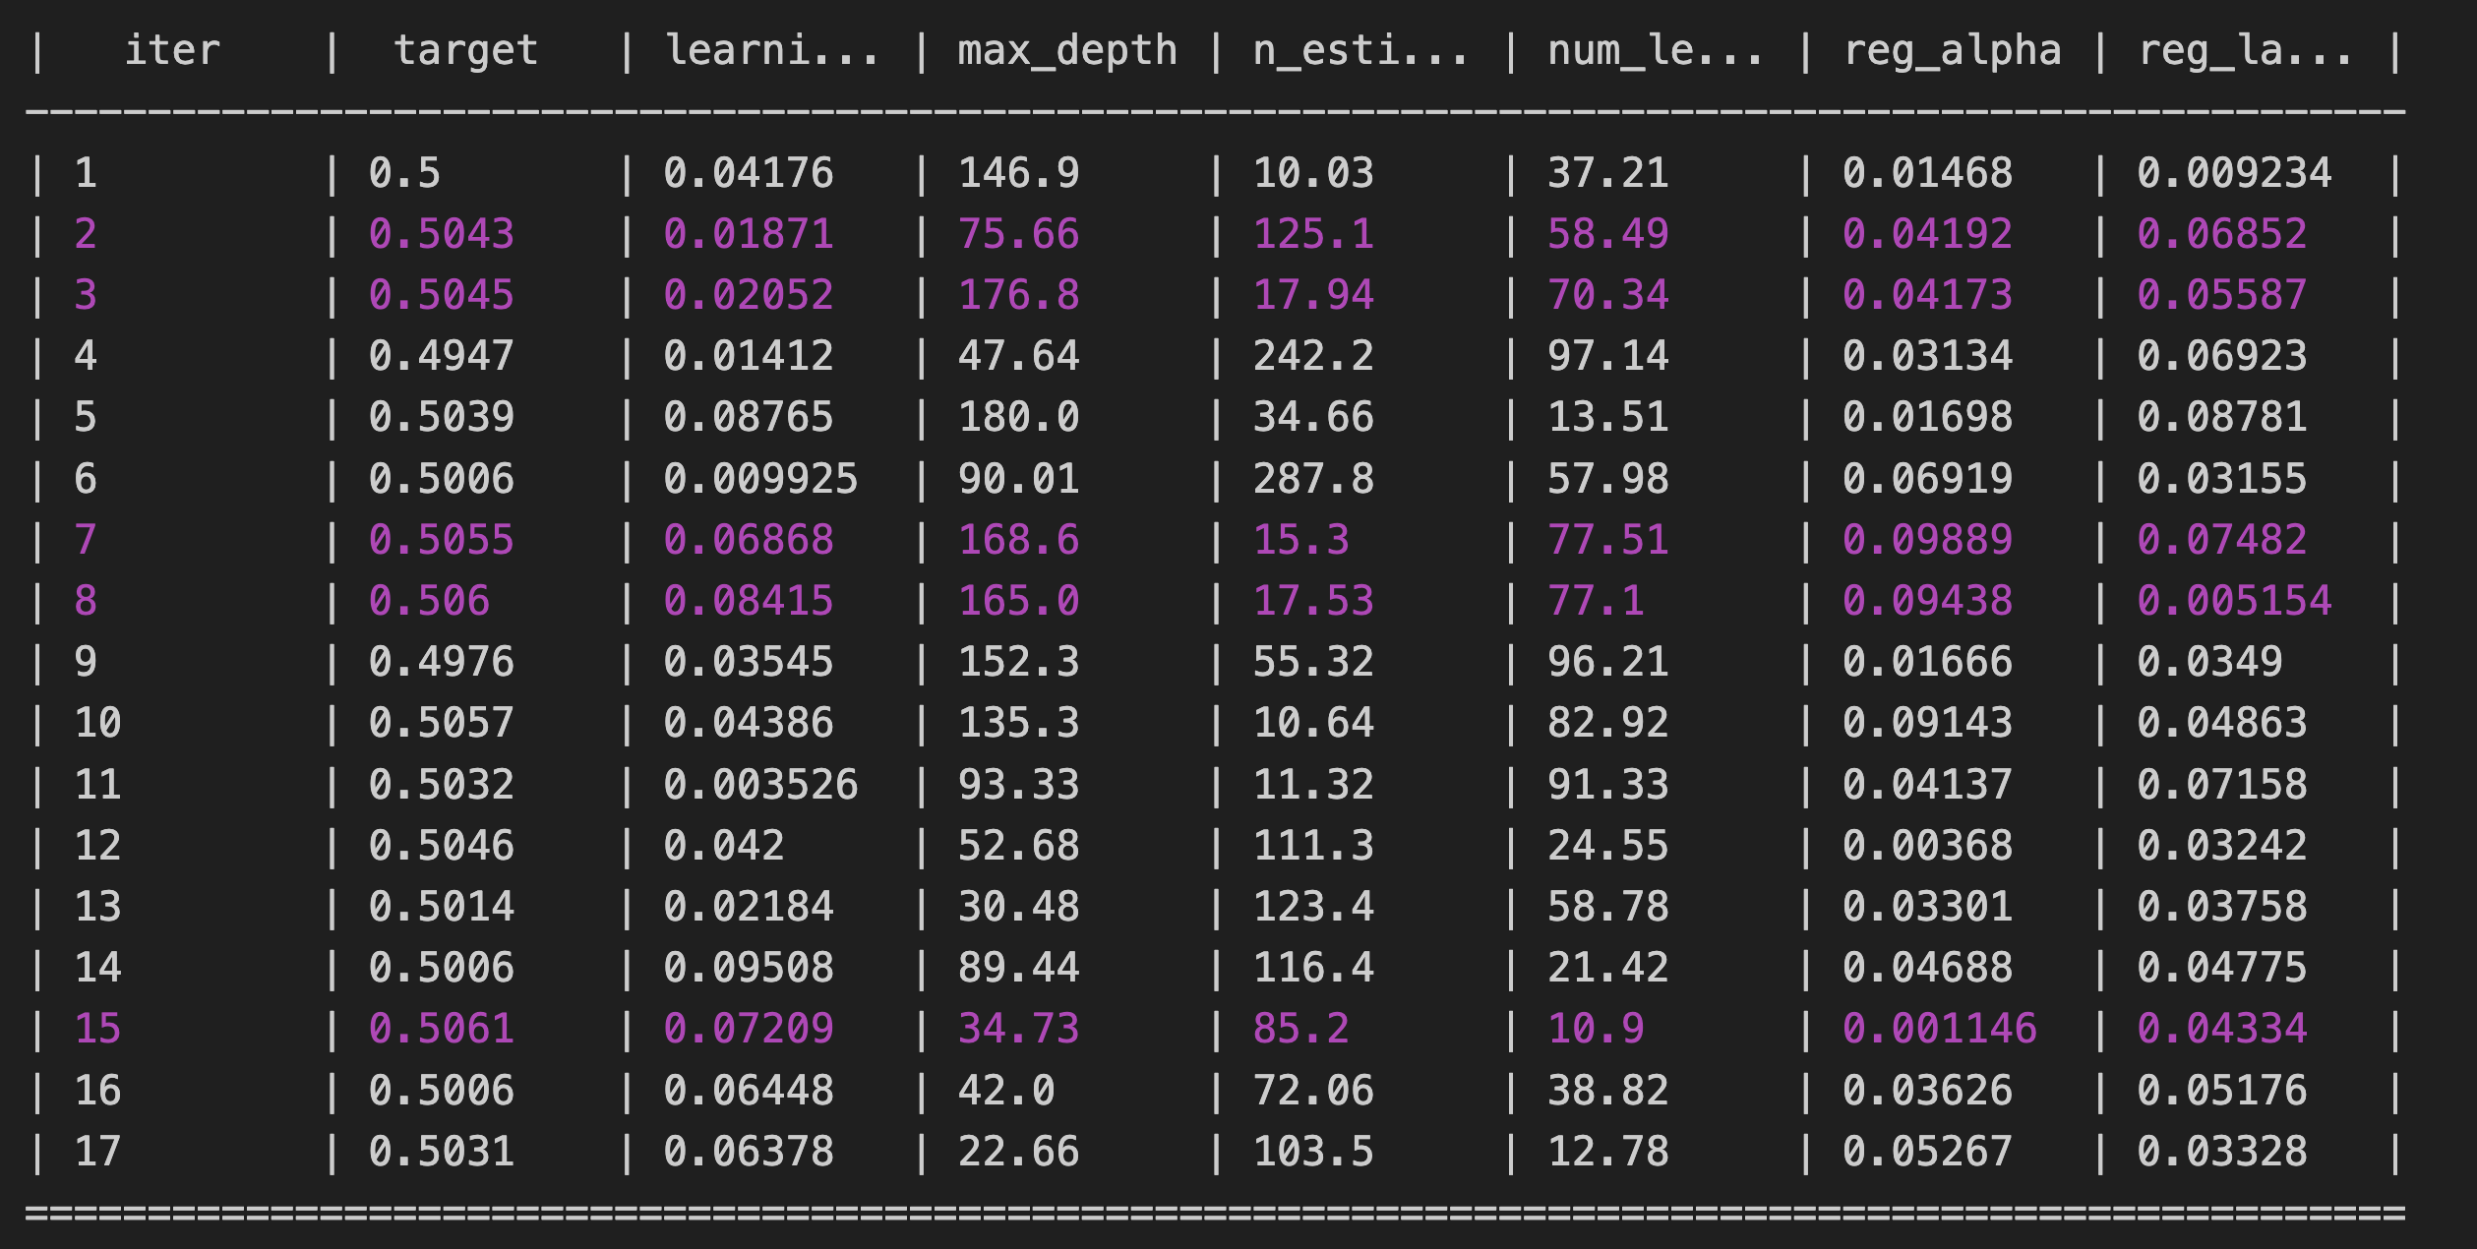Screen dimensions: 2477x1249
Task: Click n_estimators value 15.3
Action: pos(1301,540)
